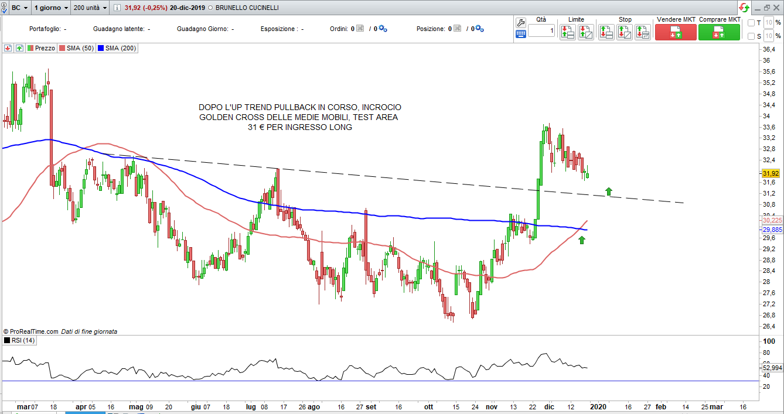Click the red-green sync arrows icon
The image size is (784, 414).
point(744,8)
